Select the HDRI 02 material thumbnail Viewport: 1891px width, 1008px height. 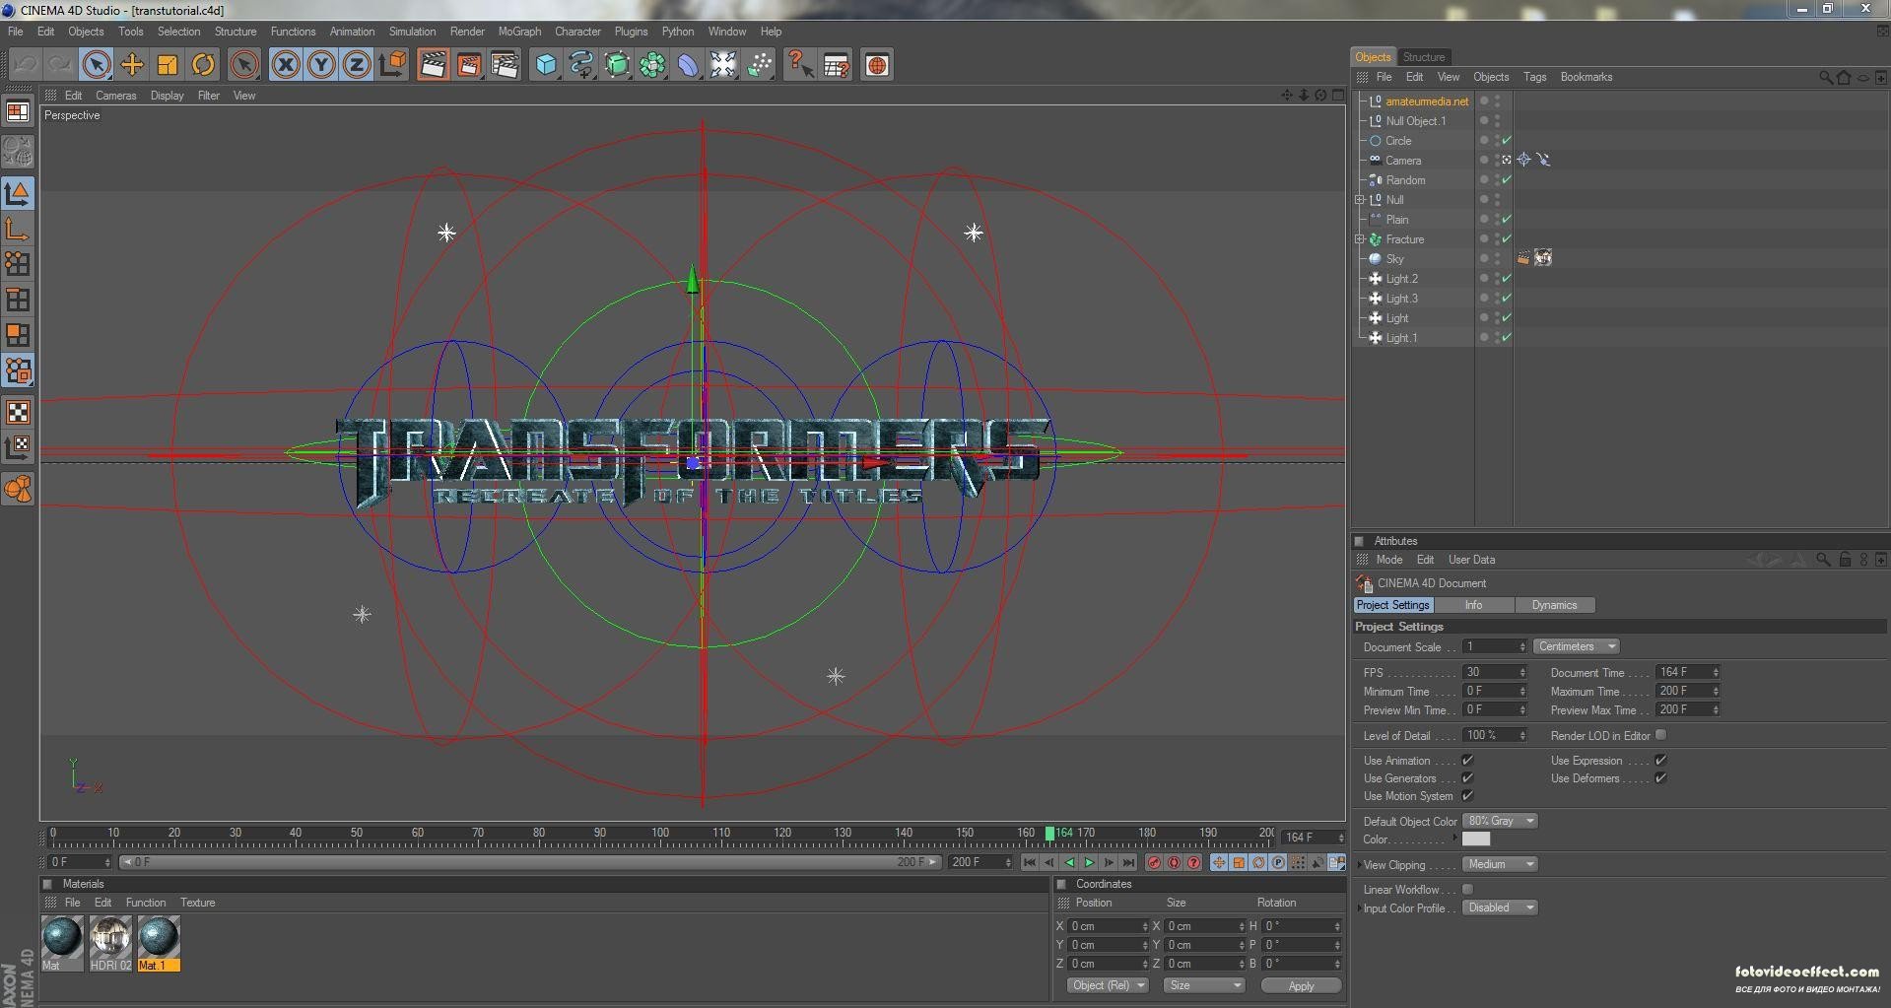tap(110, 937)
